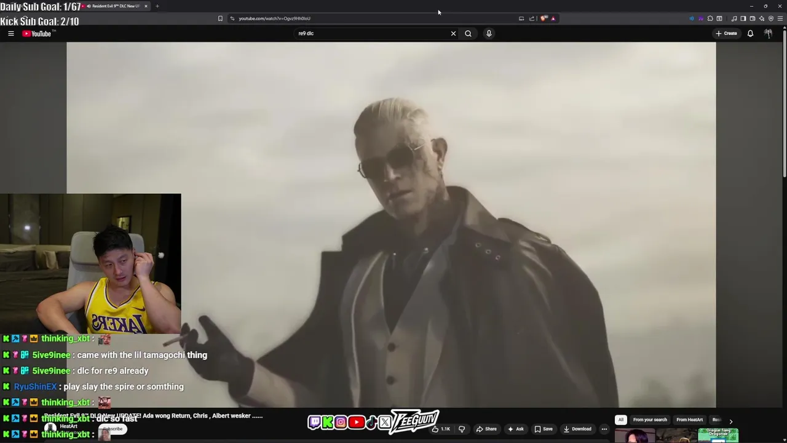Open the more actions three-dot menu
The height and width of the screenshot is (443, 787).
[x=604, y=429]
